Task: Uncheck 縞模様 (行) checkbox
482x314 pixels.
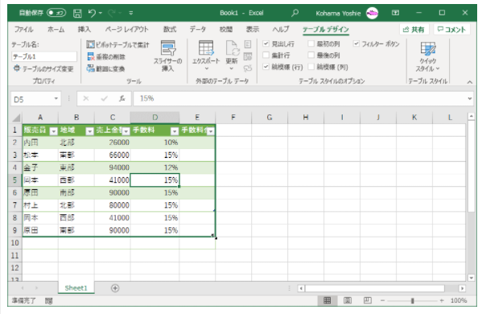Action: point(266,67)
